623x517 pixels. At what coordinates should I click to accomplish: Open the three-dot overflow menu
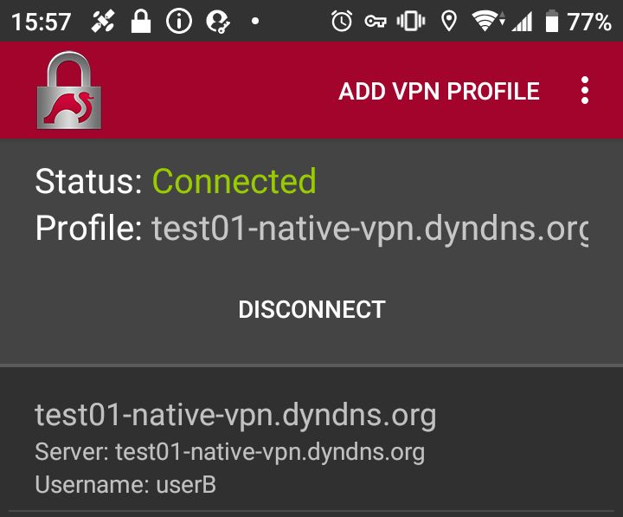click(586, 91)
